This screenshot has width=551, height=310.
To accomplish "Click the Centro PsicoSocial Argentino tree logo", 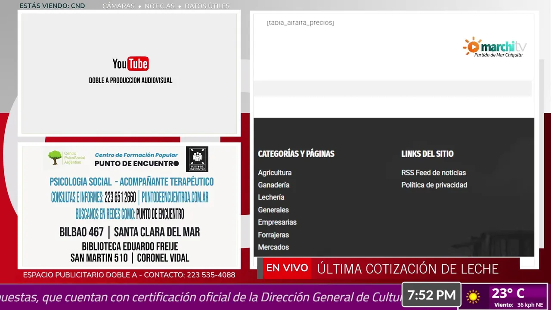I will (55, 158).
